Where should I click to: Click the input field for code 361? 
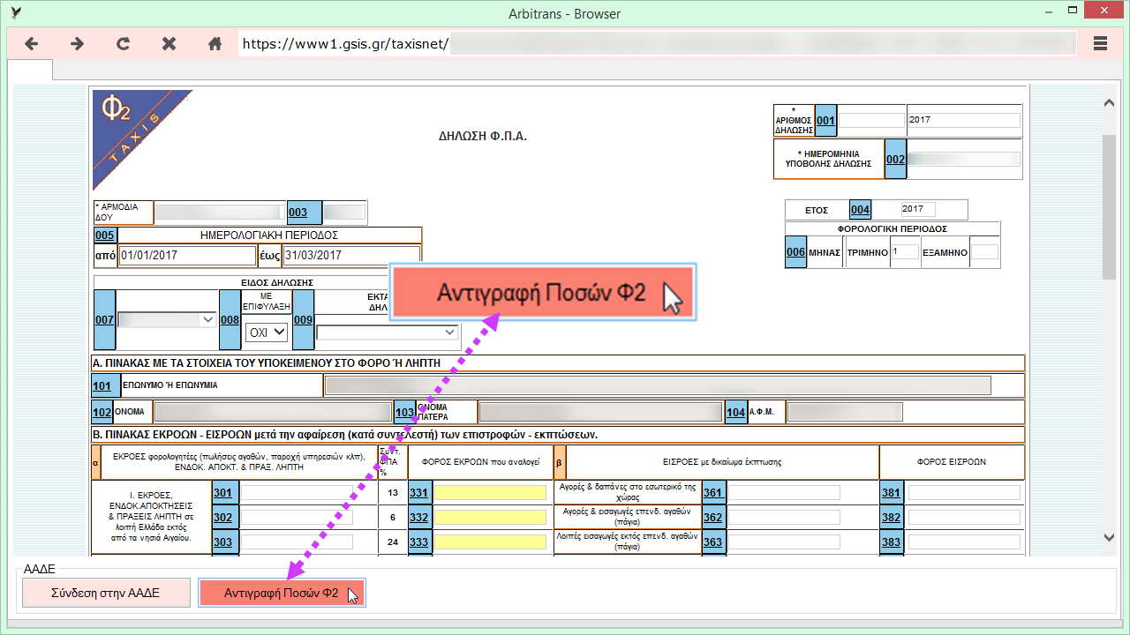click(x=784, y=493)
